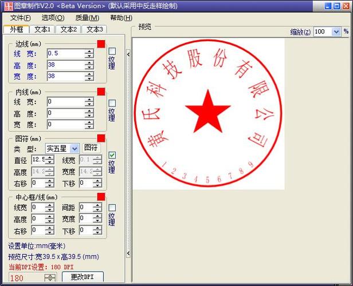Click the app icon in title bar
Viewport: 353px width, 286px height.
point(6,6)
